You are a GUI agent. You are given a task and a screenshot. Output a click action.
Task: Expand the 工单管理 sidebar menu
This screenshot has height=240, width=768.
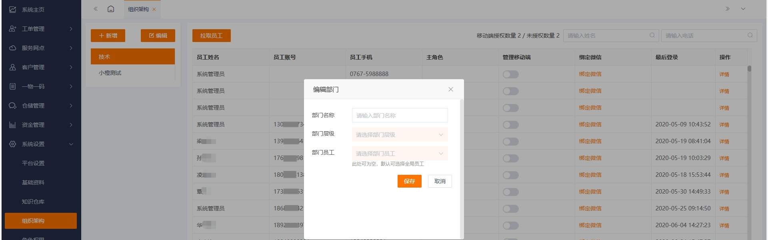[40, 29]
